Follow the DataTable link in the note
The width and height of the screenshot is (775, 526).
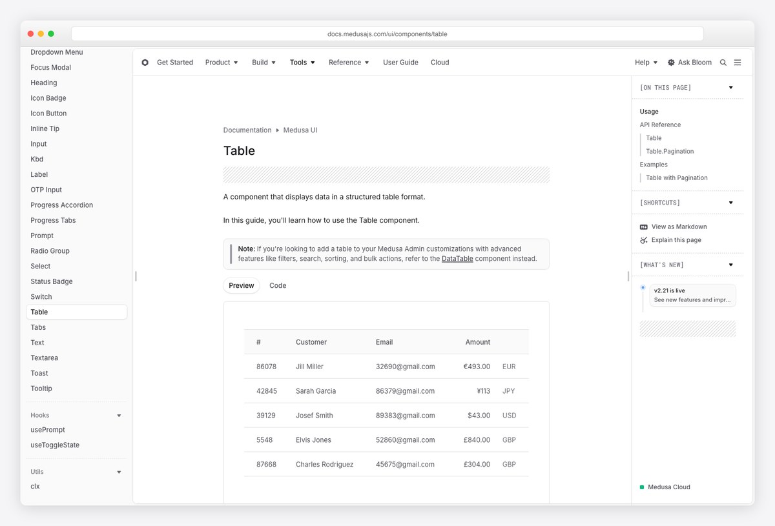click(x=457, y=259)
